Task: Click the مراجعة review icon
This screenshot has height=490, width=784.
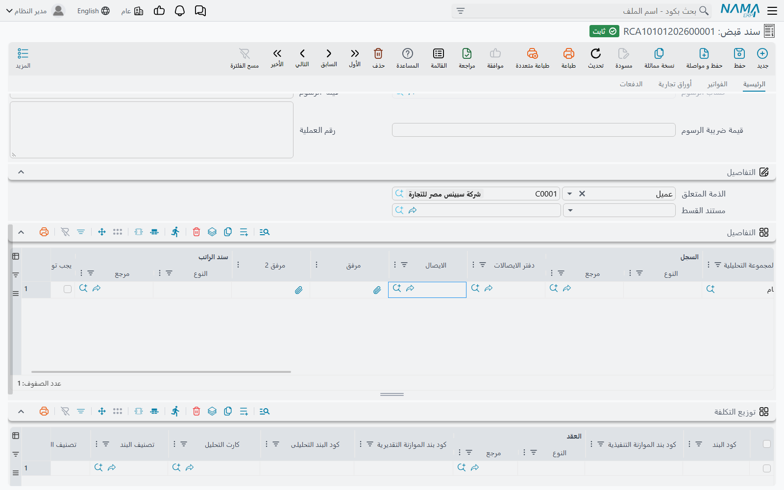Action: point(467,53)
